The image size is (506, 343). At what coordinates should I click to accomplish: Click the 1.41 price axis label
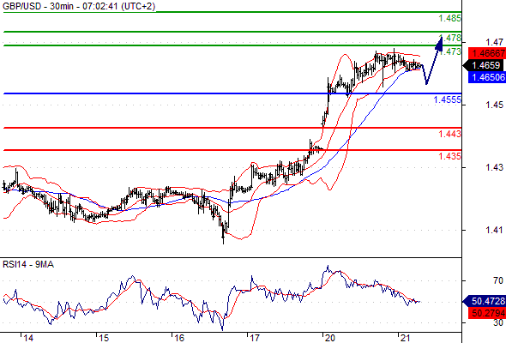(x=494, y=230)
